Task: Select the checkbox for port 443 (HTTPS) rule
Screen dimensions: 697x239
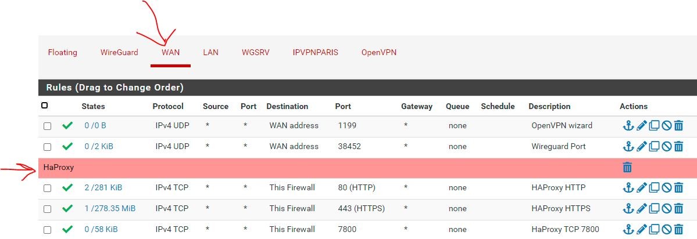Action: coord(48,209)
